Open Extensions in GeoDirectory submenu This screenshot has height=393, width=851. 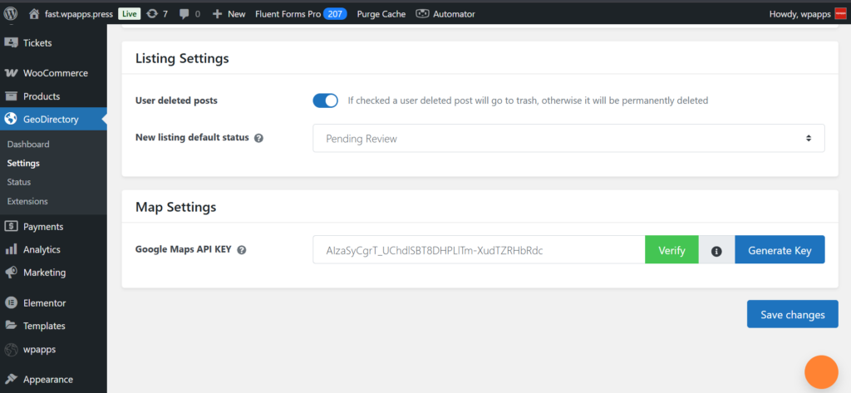point(27,201)
